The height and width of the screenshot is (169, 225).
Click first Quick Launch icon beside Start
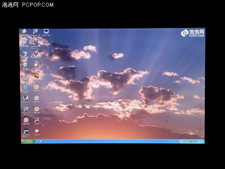coord(38,142)
